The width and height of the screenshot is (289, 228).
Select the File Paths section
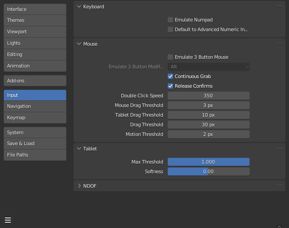coord(35,155)
